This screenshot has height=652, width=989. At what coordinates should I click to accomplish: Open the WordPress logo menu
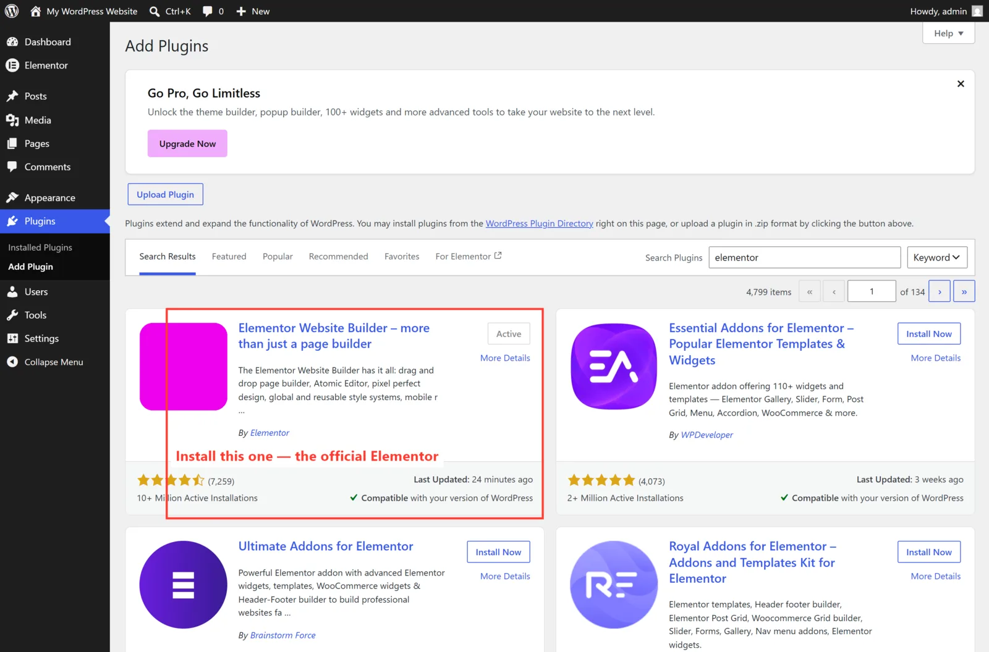pyautogui.click(x=12, y=11)
